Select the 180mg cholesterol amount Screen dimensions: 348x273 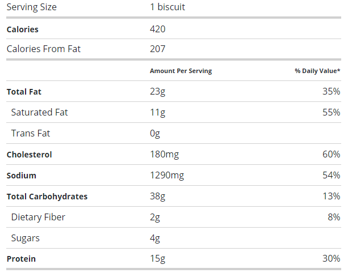(x=163, y=154)
